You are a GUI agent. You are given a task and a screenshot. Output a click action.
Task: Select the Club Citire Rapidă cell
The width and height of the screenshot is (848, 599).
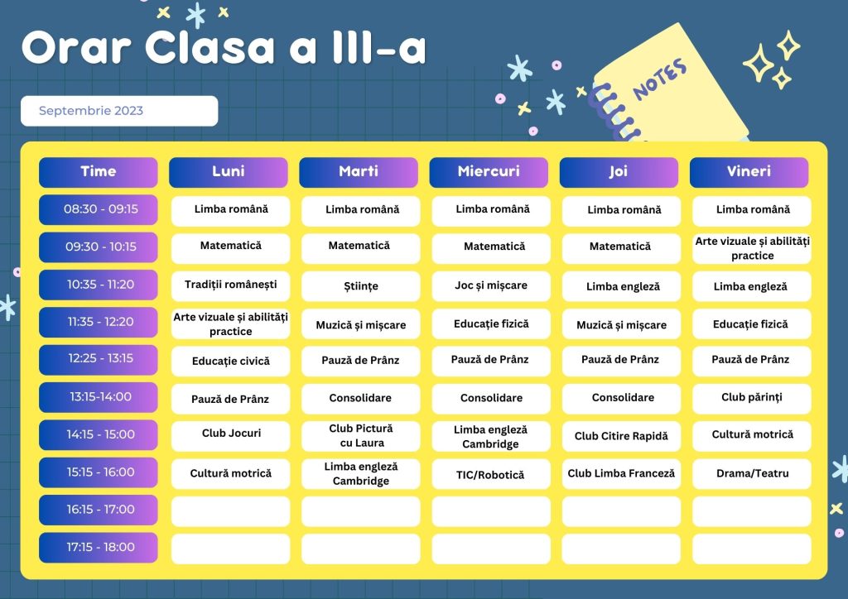(x=621, y=436)
